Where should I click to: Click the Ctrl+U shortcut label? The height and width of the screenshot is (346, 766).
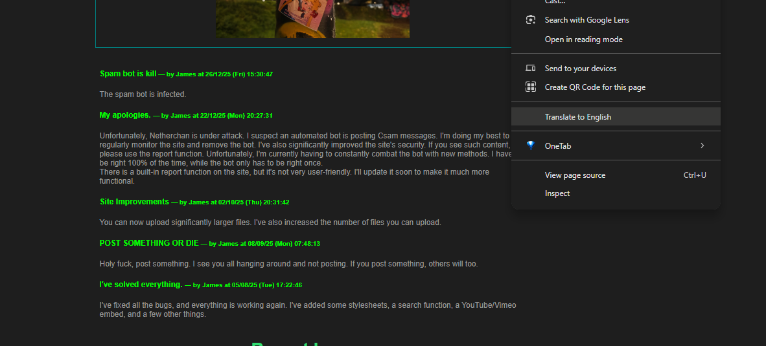695,175
